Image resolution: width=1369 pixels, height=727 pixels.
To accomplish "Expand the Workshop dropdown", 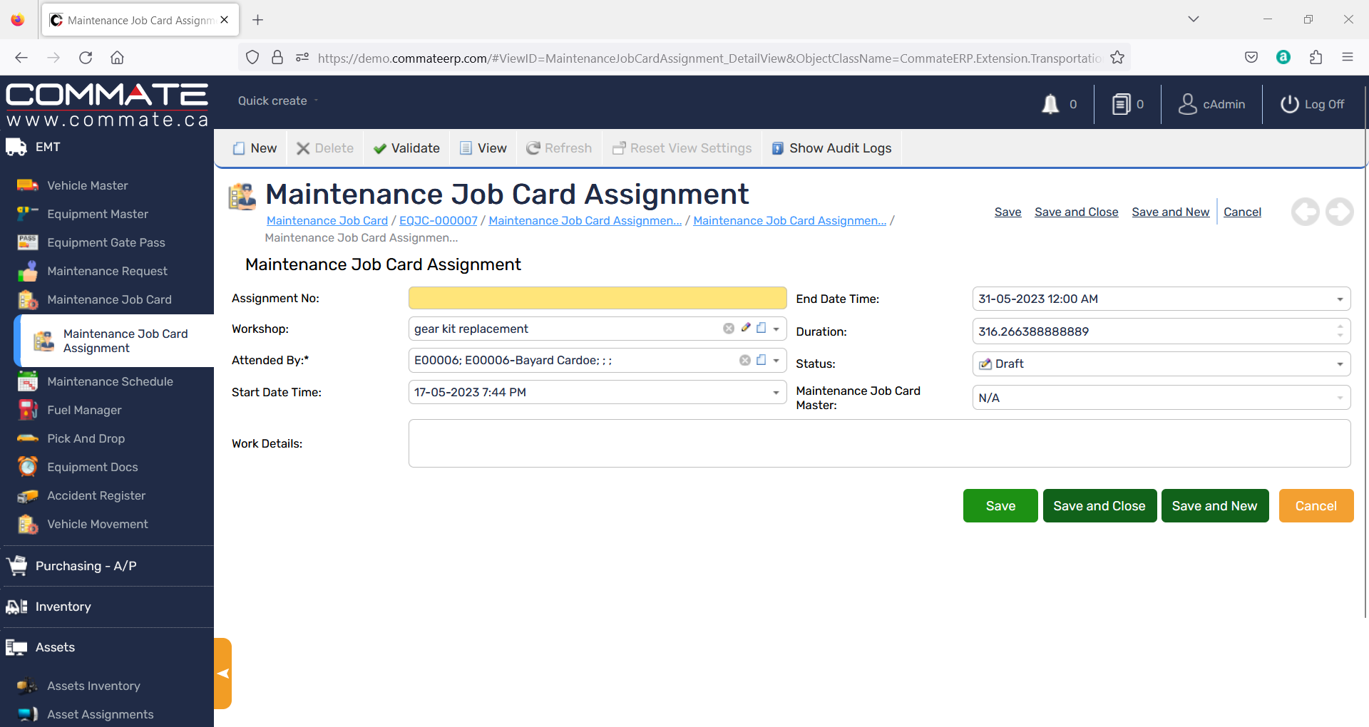I will (x=776, y=329).
